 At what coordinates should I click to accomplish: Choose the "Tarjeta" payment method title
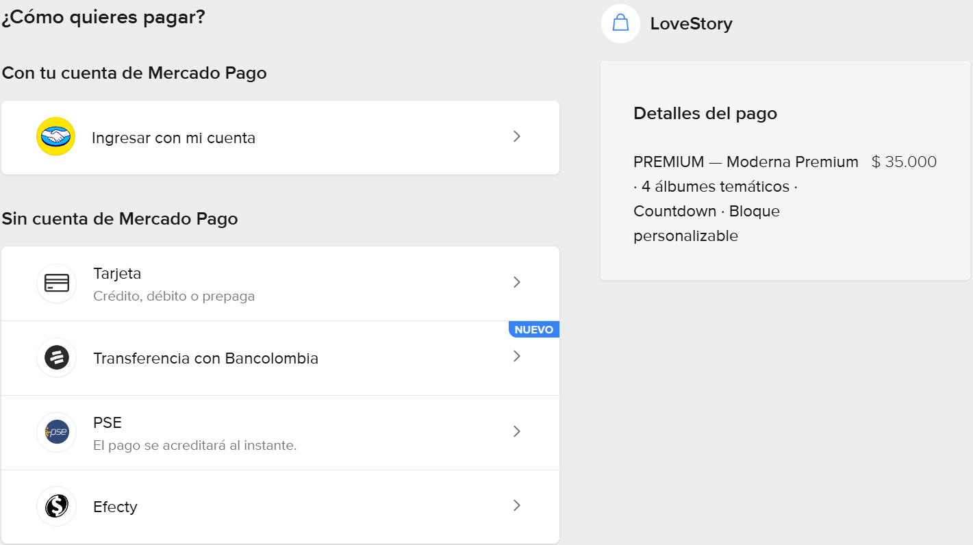click(117, 273)
